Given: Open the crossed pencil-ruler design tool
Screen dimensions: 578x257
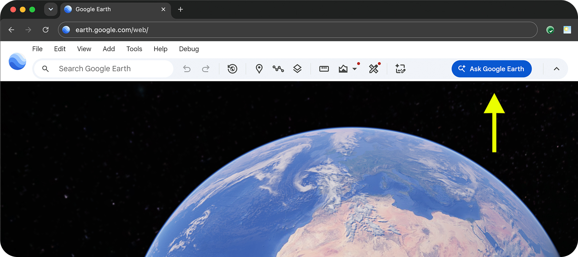Looking at the screenshot, I should tap(374, 69).
